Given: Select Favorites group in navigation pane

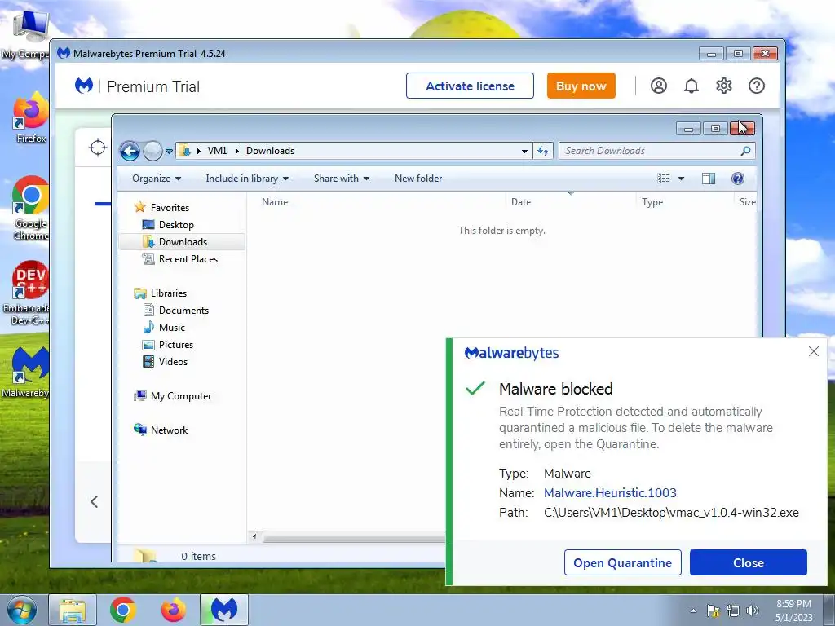Looking at the screenshot, I should [x=170, y=208].
